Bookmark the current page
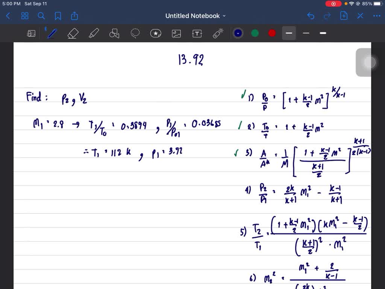 58,16
